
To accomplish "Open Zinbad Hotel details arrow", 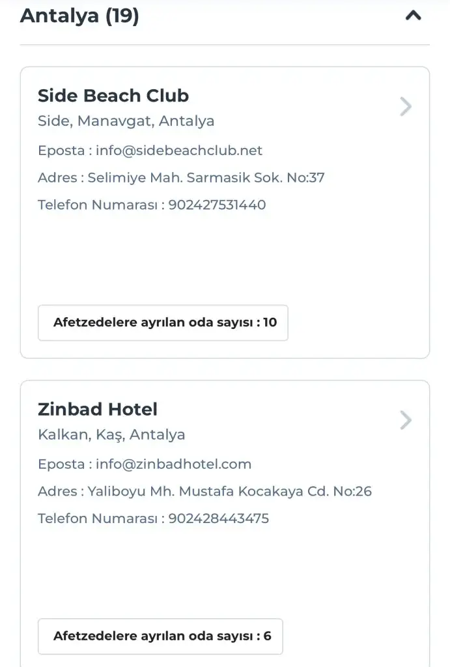I will [x=406, y=420].
